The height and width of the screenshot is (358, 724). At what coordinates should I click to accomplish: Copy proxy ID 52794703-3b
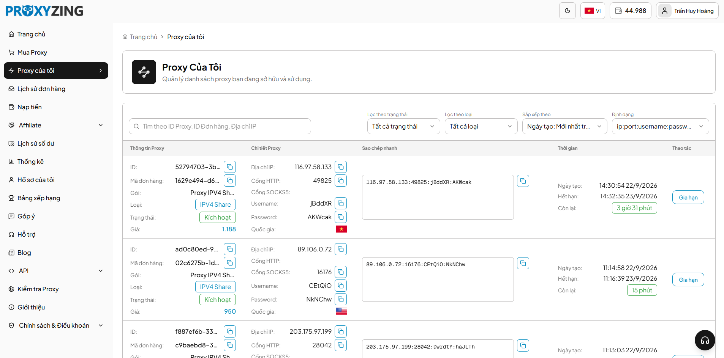pos(230,167)
